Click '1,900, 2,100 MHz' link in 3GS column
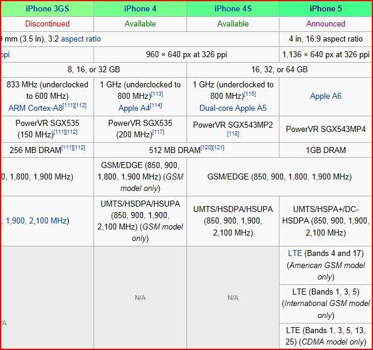The height and width of the screenshot is (350, 373). (x=36, y=221)
